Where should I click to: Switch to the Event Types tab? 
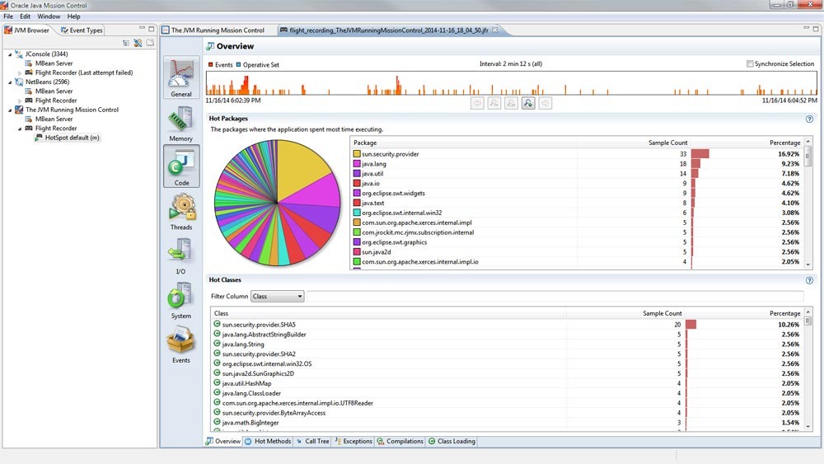click(x=82, y=30)
